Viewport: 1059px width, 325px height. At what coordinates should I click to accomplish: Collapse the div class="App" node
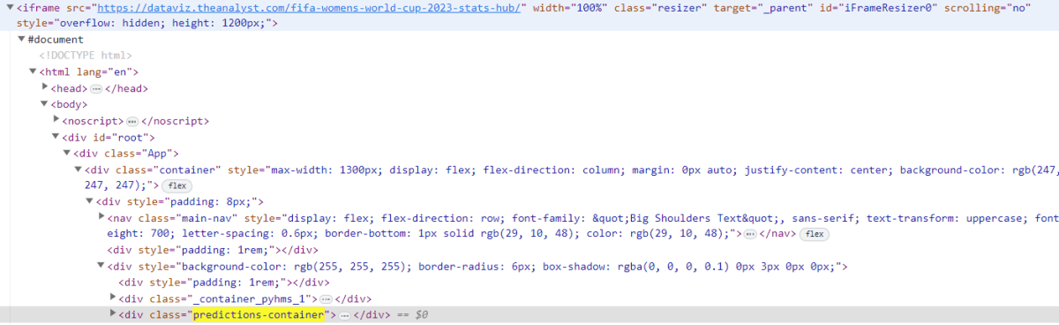coord(67,153)
